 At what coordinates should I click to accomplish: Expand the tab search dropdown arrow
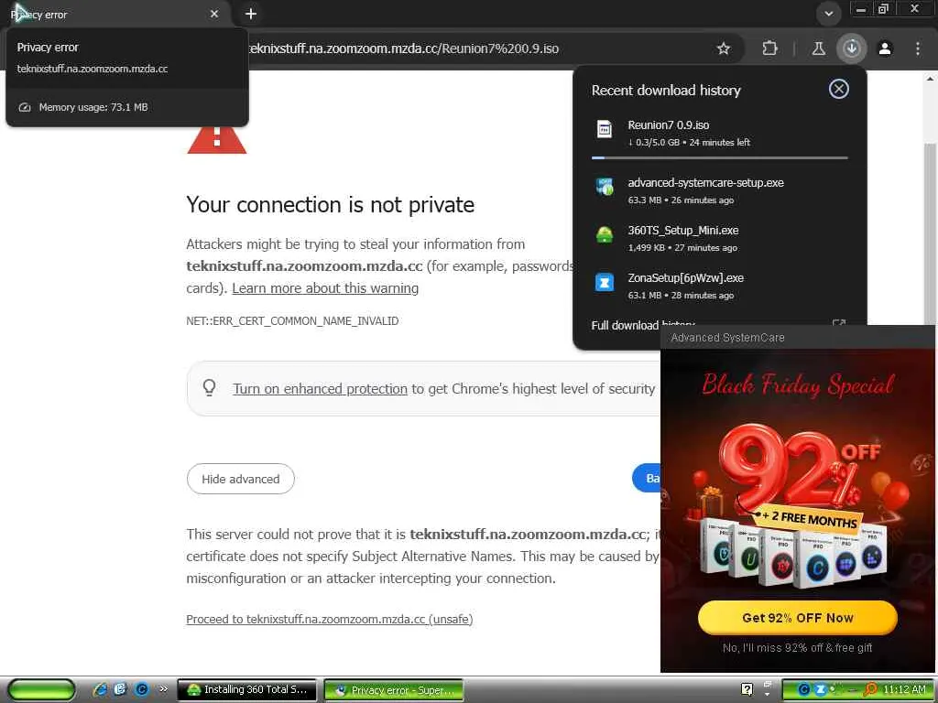click(828, 14)
